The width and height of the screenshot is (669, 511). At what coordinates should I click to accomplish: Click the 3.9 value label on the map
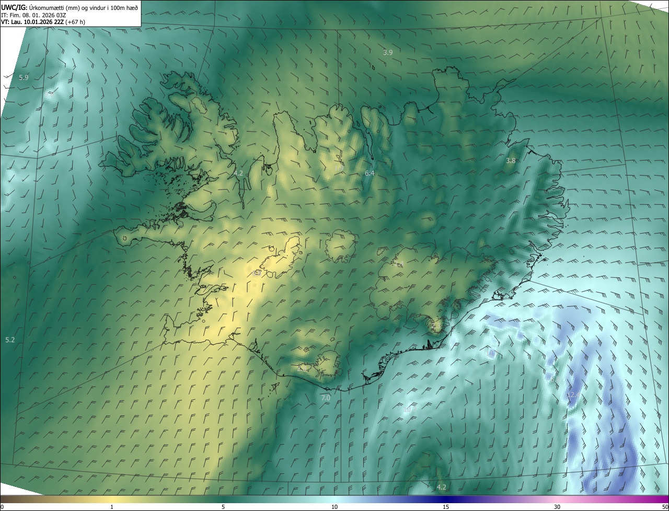pyautogui.click(x=388, y=52)
